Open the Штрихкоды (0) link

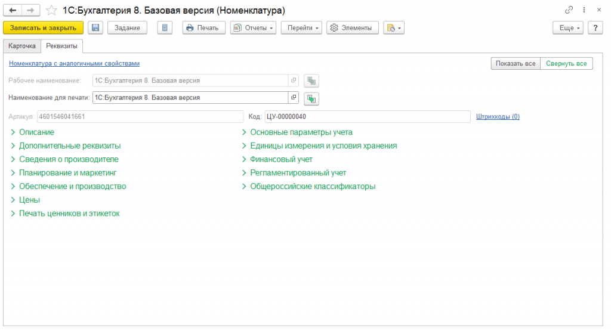pyautogui.click(x=498, y=116)
